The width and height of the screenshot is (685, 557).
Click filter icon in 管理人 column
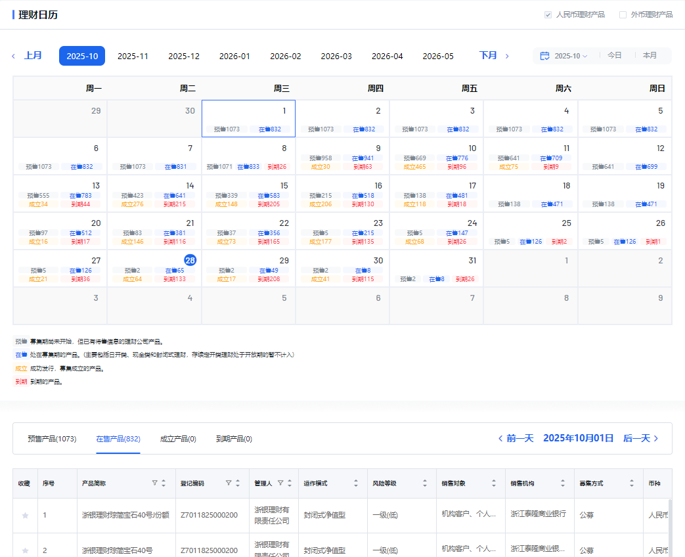tap(280, 483)
